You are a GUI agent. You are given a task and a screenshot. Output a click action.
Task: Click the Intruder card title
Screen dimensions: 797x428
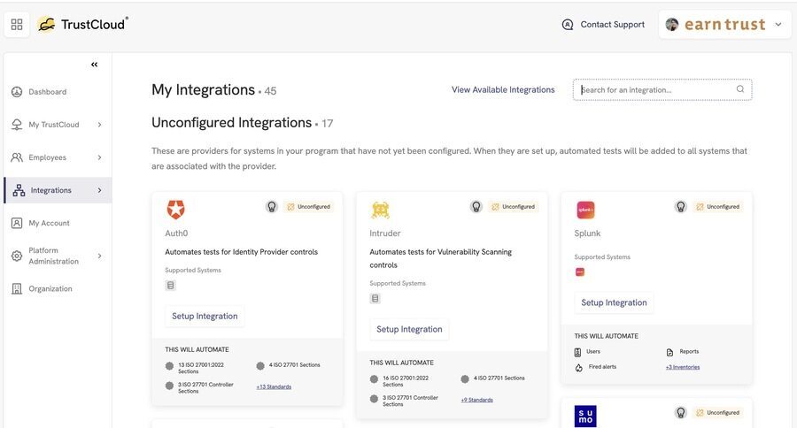pos(385,233)
